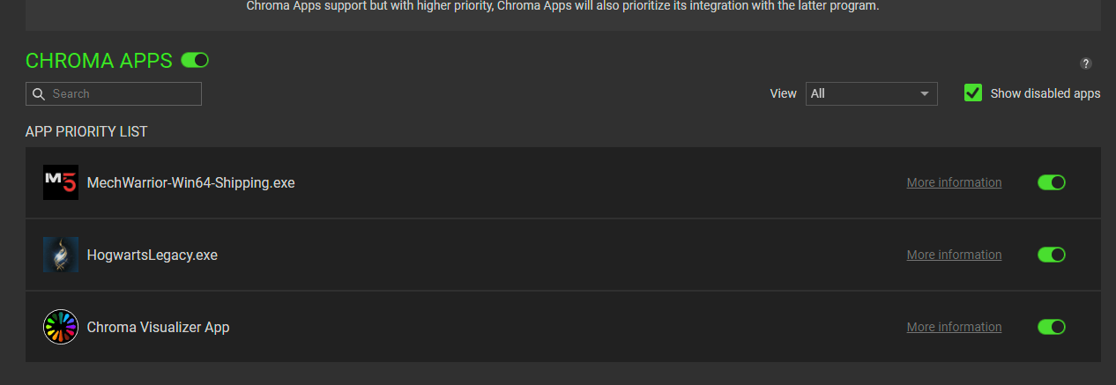Select MechWarrior-Win64-Shipping.exe name text
Viewport: 1116px width, 385px height.
(x=190, y=183)
